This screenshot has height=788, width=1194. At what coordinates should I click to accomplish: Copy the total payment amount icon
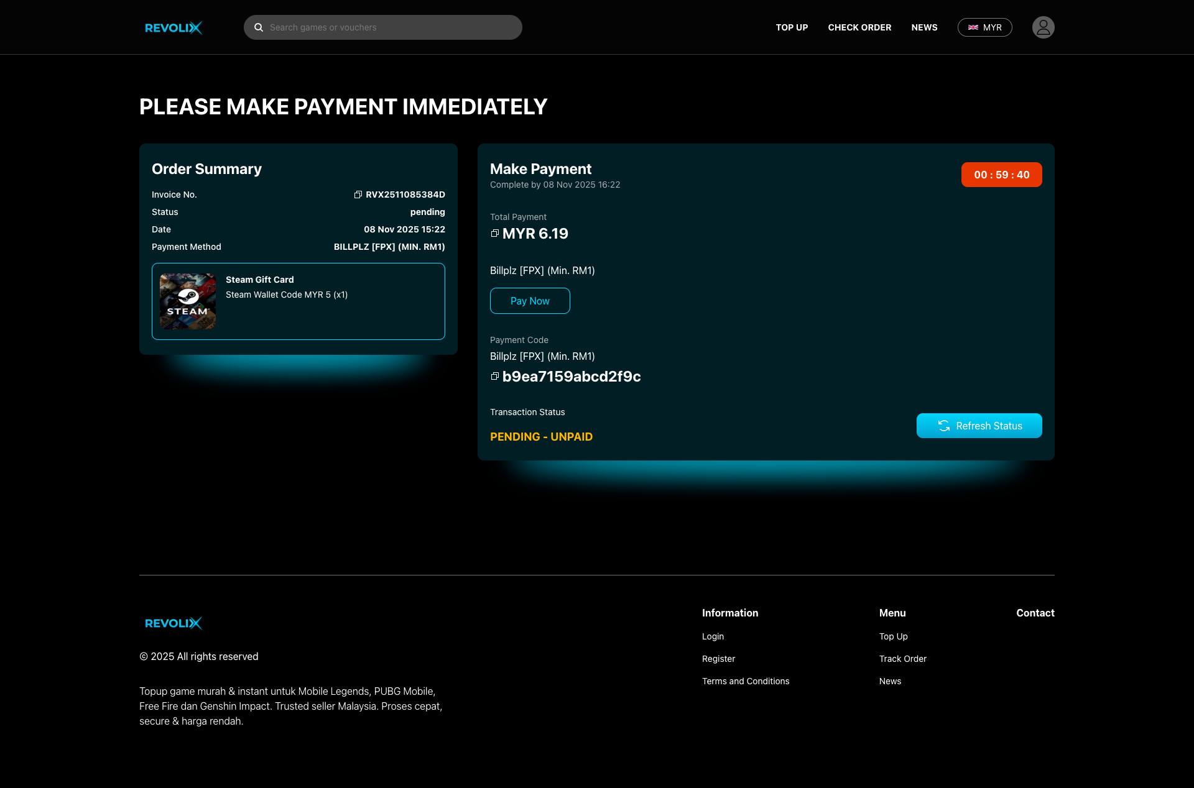(x=495, y=234)
